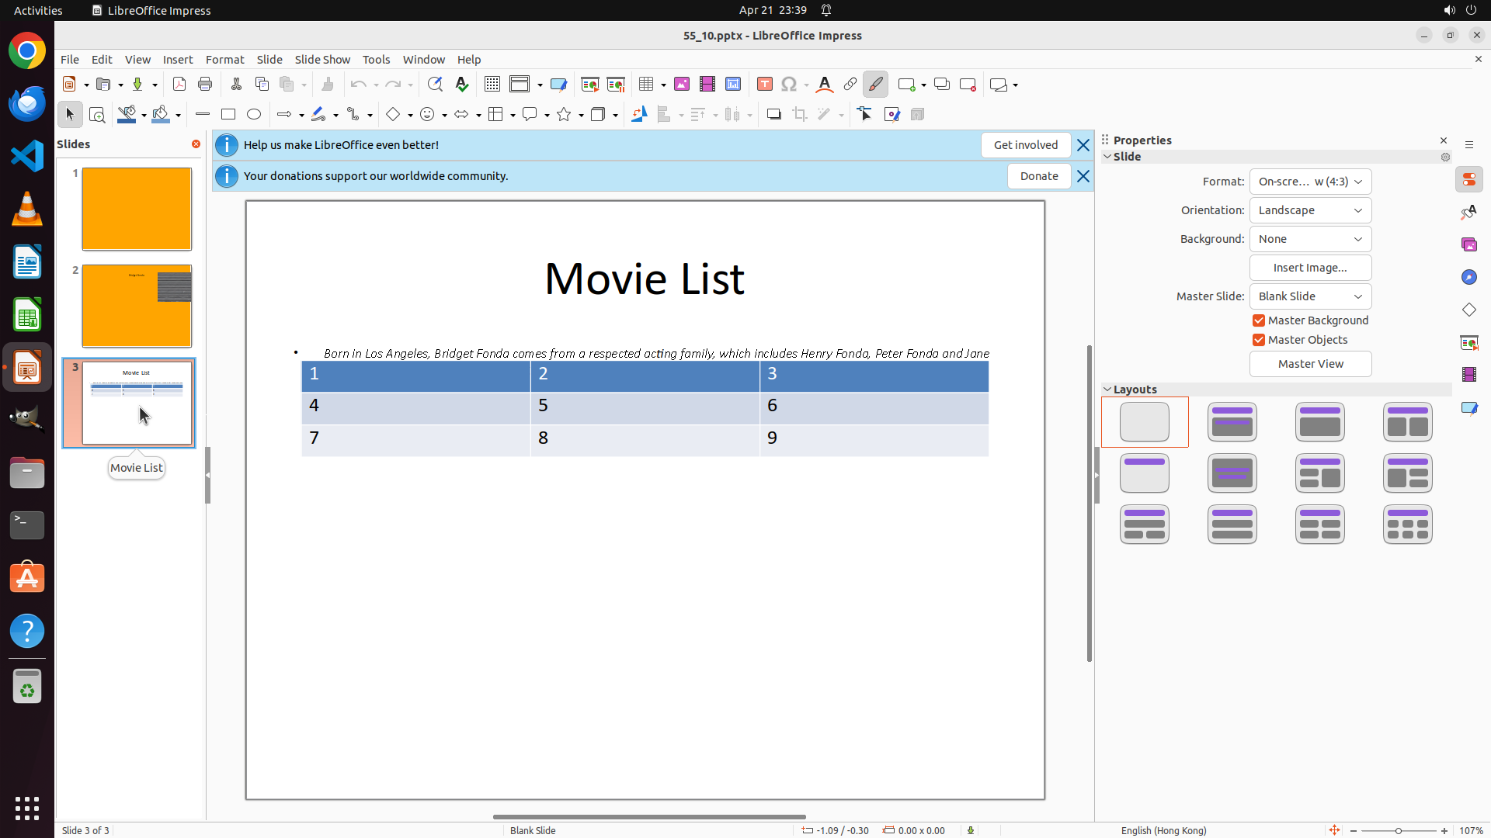Click the Get involved button
1491x838 pixels.
click(x=1025, y=145)
